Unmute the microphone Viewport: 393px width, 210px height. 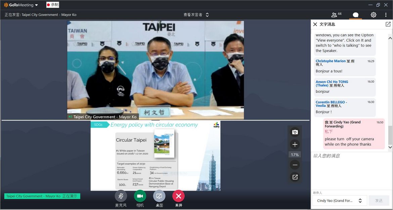tap(121, 196)
